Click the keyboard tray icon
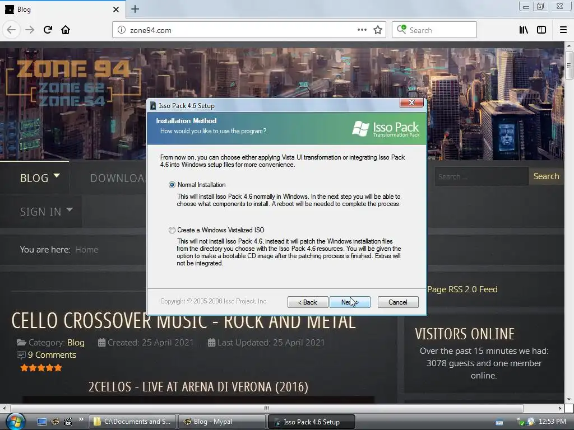The image size is (574, 430). tap(499, 422)
